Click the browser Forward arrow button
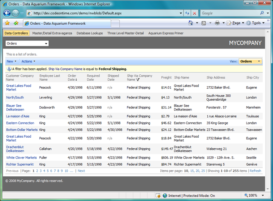273x201 pixels. pyautogui.click(x=15, y=13)
